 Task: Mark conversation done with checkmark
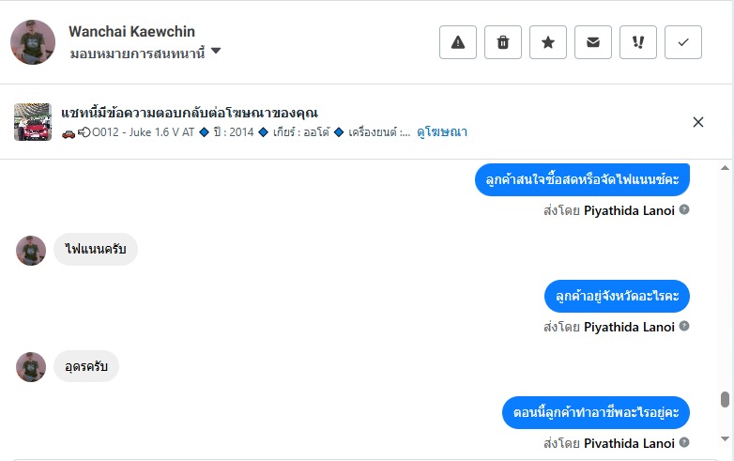pyautogui.click(x=683, y=42)
